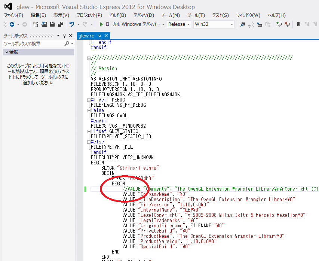
Task: Click the Navigate Forward arrow icon
Action: point(25,24)
